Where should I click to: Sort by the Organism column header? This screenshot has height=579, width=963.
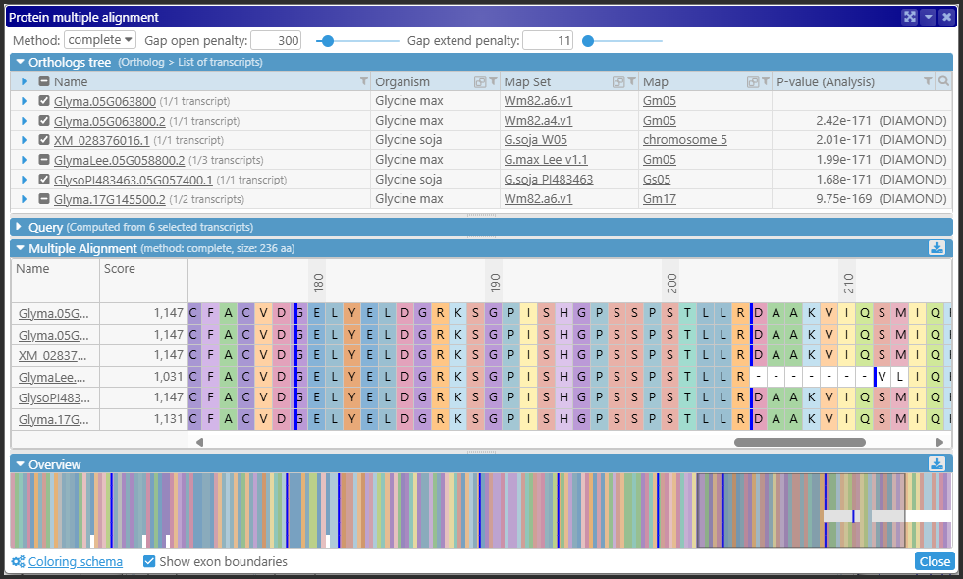coord(402,81)
